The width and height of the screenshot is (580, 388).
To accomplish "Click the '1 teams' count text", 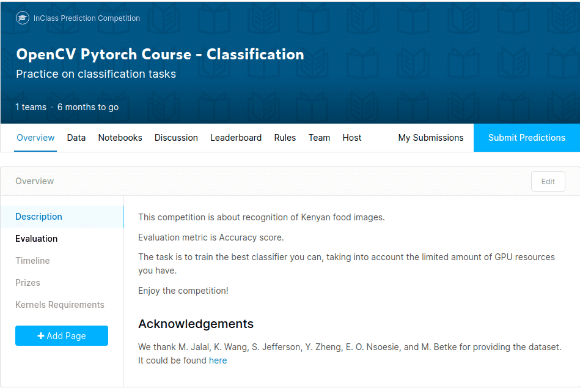I will point(31,107).
